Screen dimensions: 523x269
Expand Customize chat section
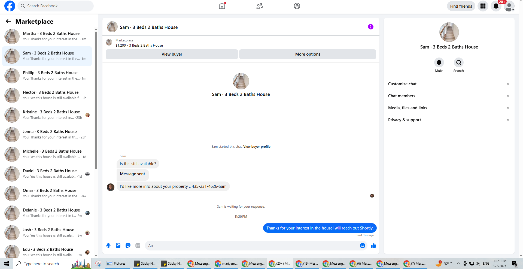pos(449,84)
